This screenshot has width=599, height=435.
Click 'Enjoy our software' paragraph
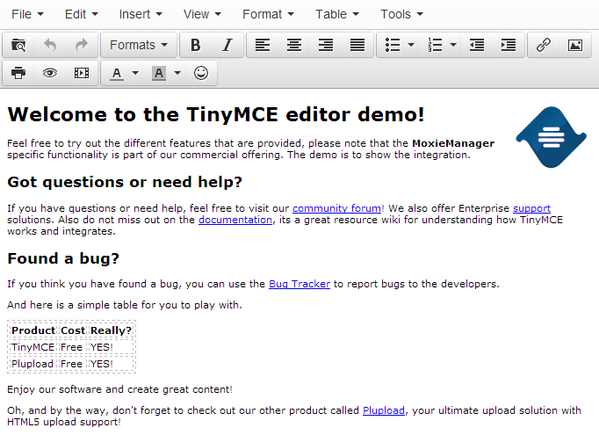(119, 389)
